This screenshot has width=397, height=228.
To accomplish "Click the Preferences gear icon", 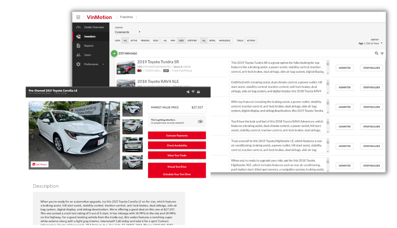I will [78, 64].
